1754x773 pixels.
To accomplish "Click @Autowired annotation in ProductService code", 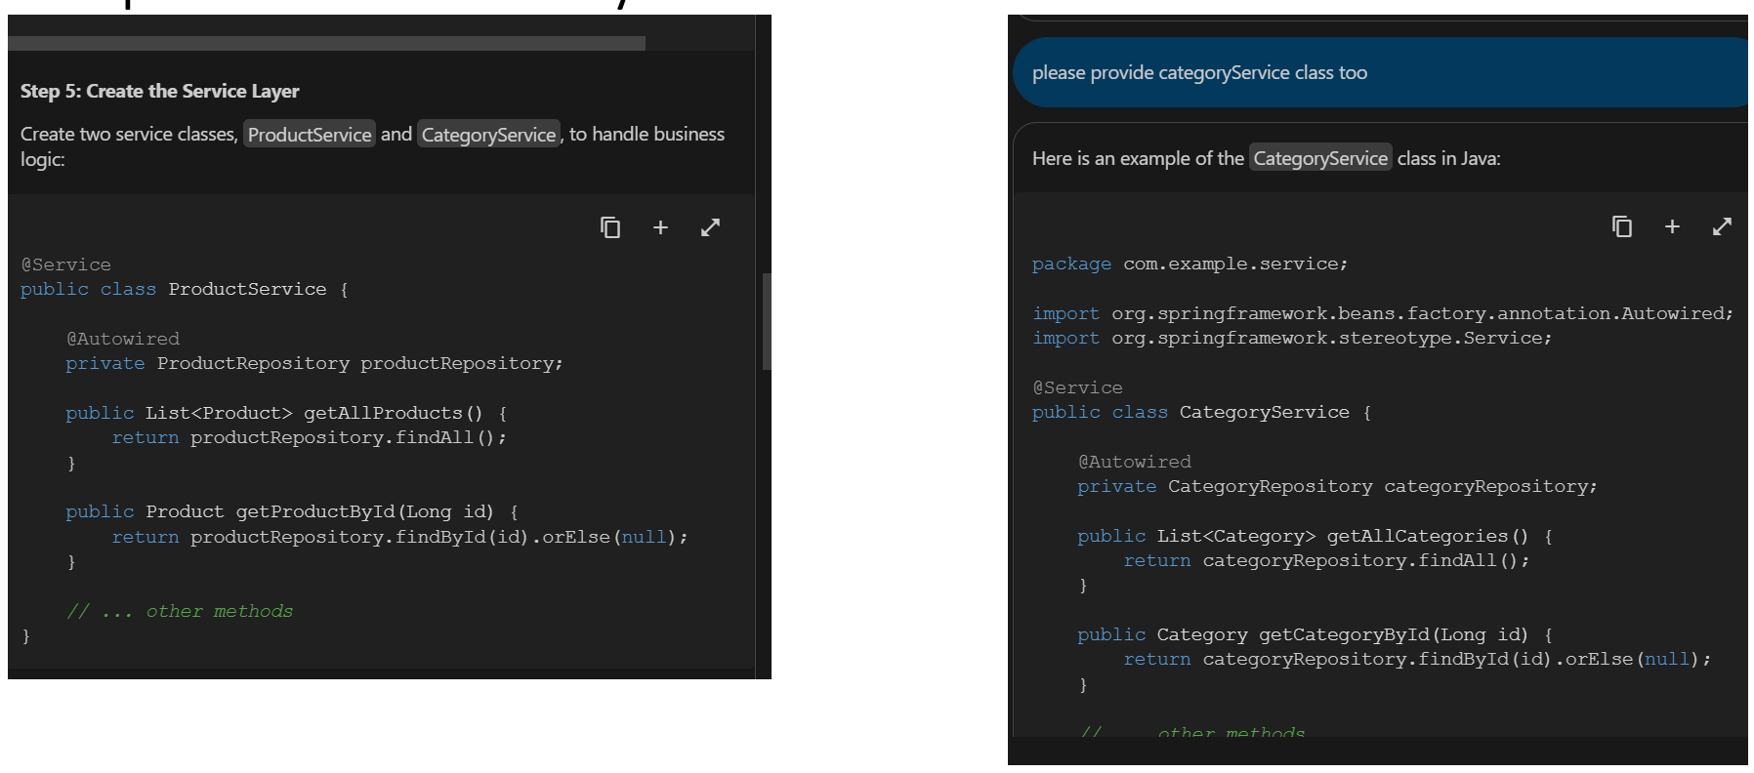I will pos(123,339).
